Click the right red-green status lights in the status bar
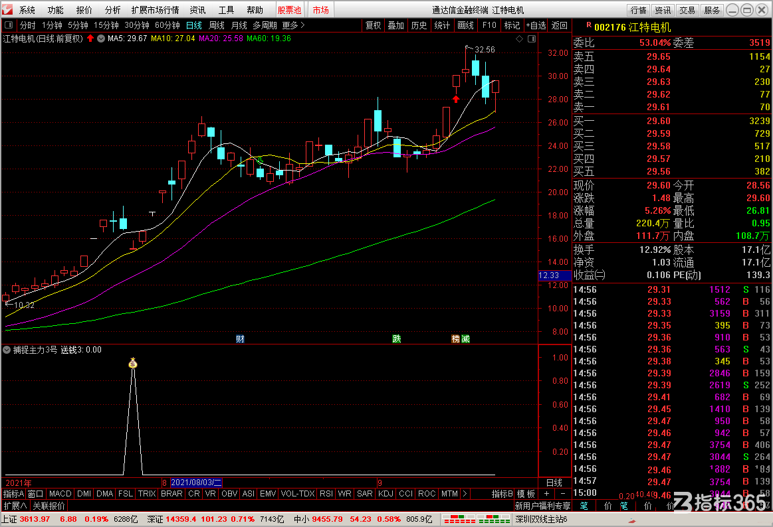The image size is (773, 527). [x=495, y=519]
